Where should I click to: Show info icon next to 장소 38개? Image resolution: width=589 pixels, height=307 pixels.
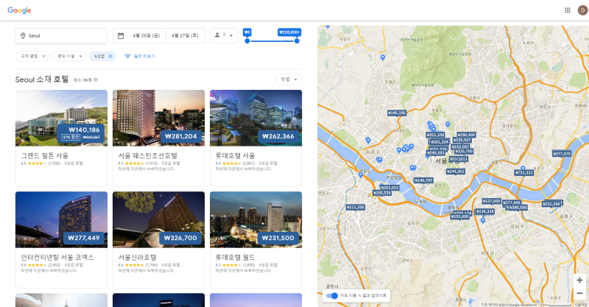point(96,80)
